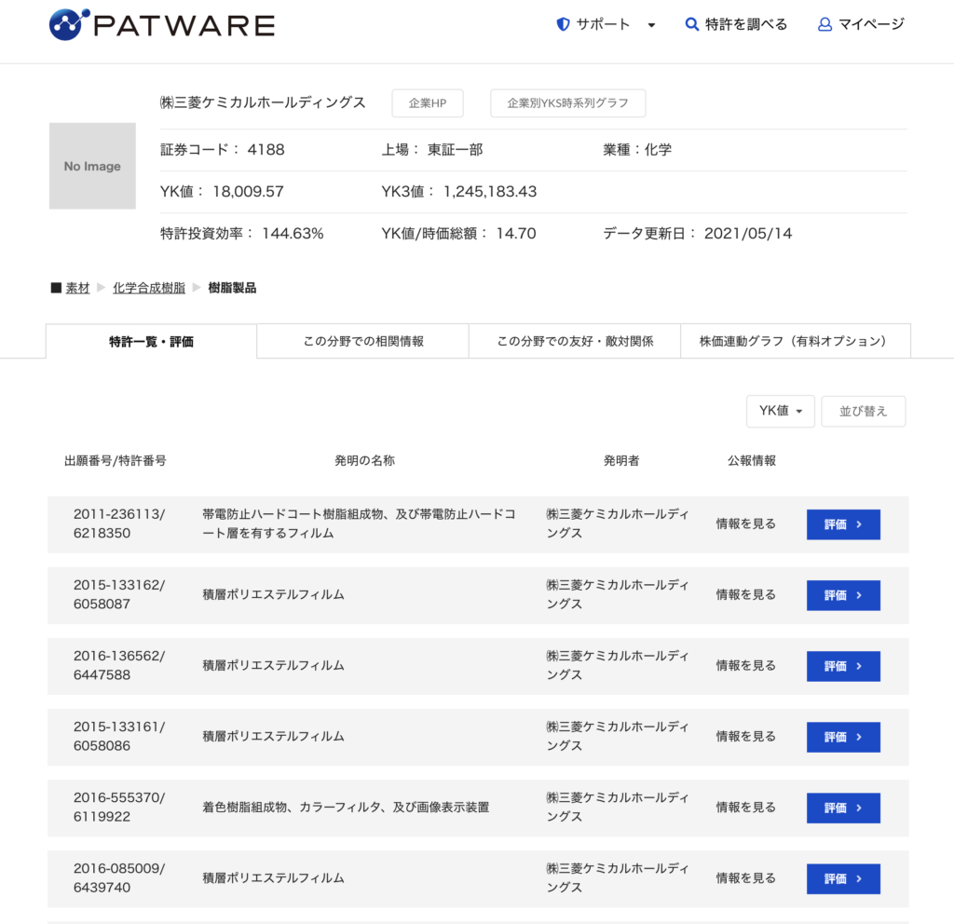View 情報を見る for application 2011-236113
The image size is (954, 924).
click(746, 523)
